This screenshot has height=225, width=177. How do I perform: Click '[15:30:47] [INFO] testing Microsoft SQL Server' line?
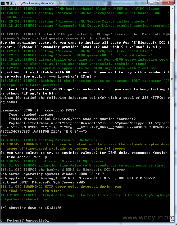pyautogui.click(x=49, y=140)
